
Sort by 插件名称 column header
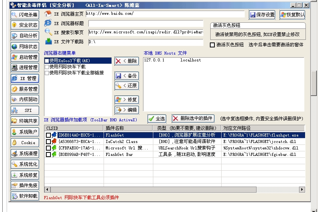[x=128, y=128]
